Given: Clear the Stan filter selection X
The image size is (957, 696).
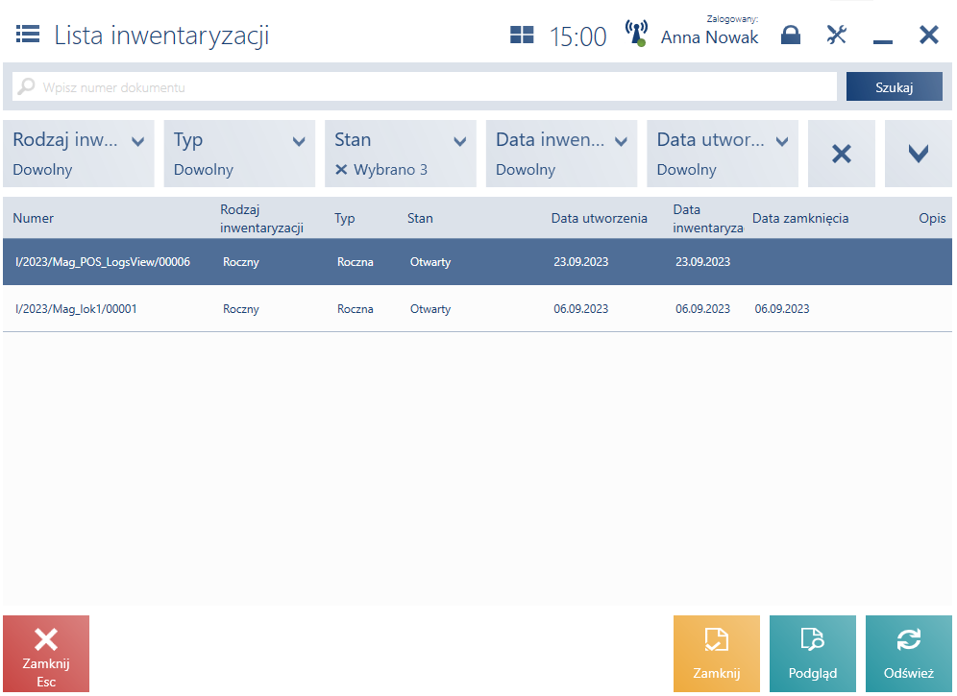Looking at the screenshot, I should click(x=341, y=170).
